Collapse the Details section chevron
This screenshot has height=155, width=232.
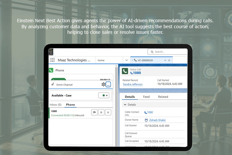125,105
